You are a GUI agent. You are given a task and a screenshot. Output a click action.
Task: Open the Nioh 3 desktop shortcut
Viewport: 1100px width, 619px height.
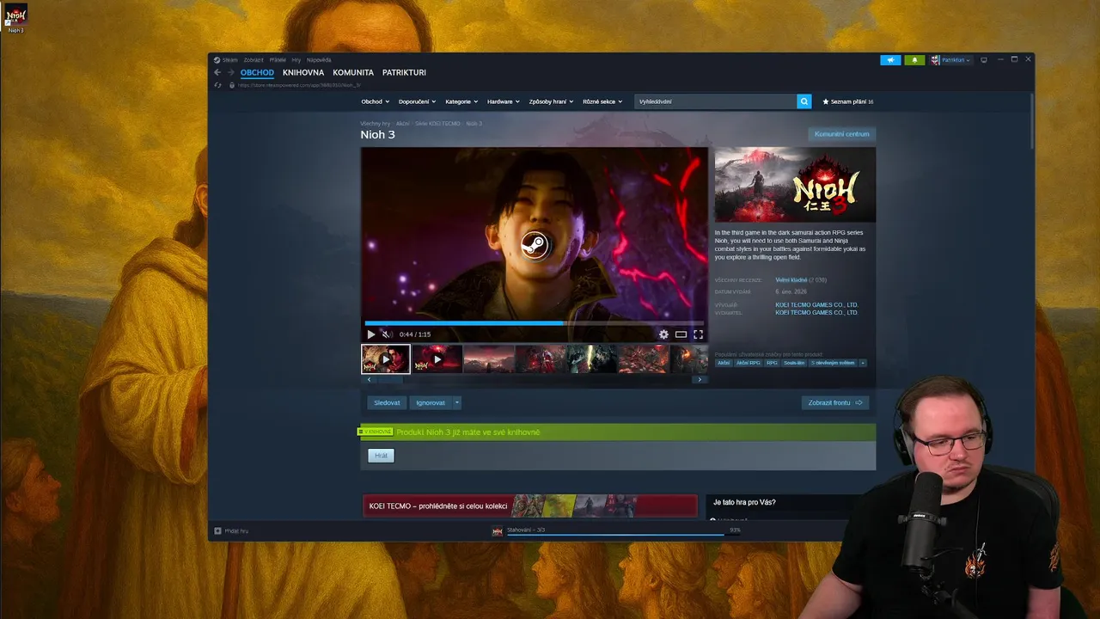16,19
